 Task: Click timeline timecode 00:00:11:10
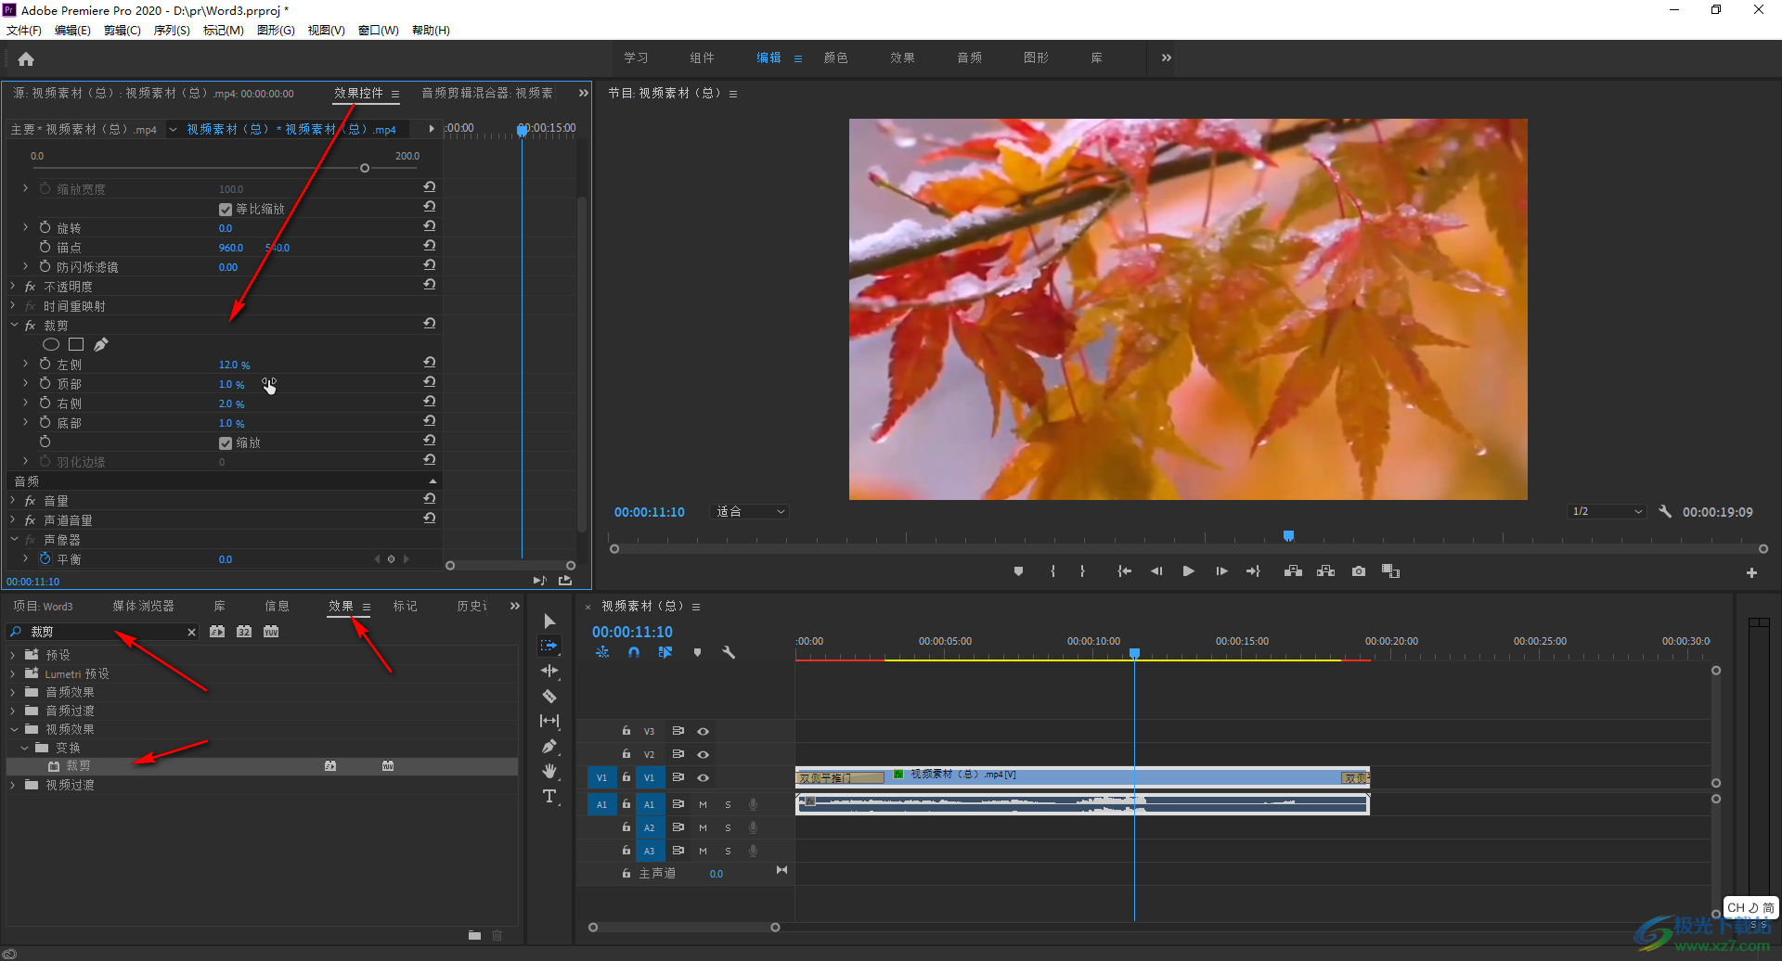click(x=632, y=632)
